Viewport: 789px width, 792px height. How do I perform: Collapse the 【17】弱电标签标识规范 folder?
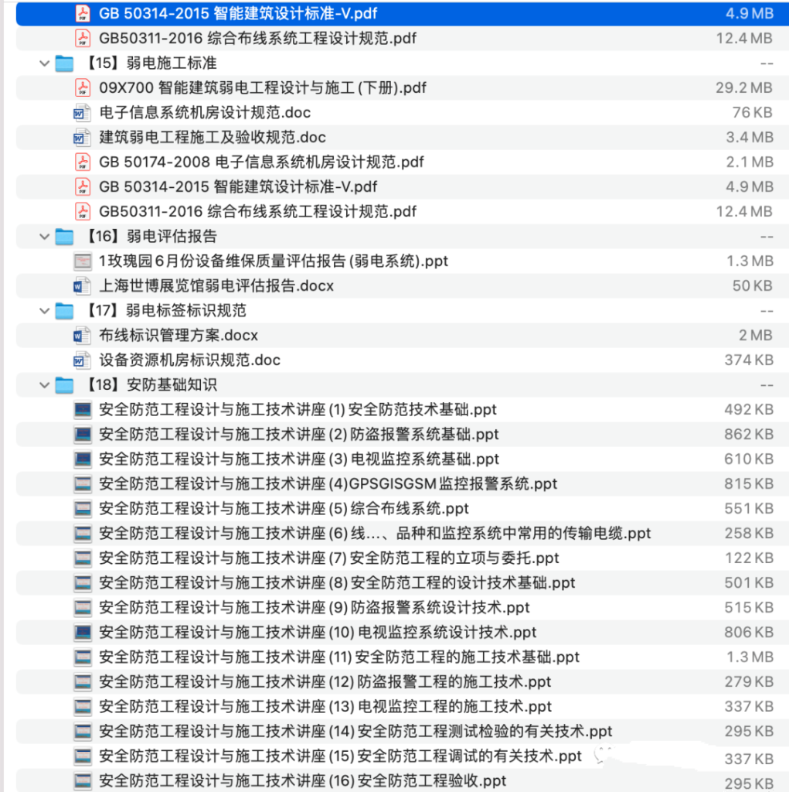[x=44, y=310]
